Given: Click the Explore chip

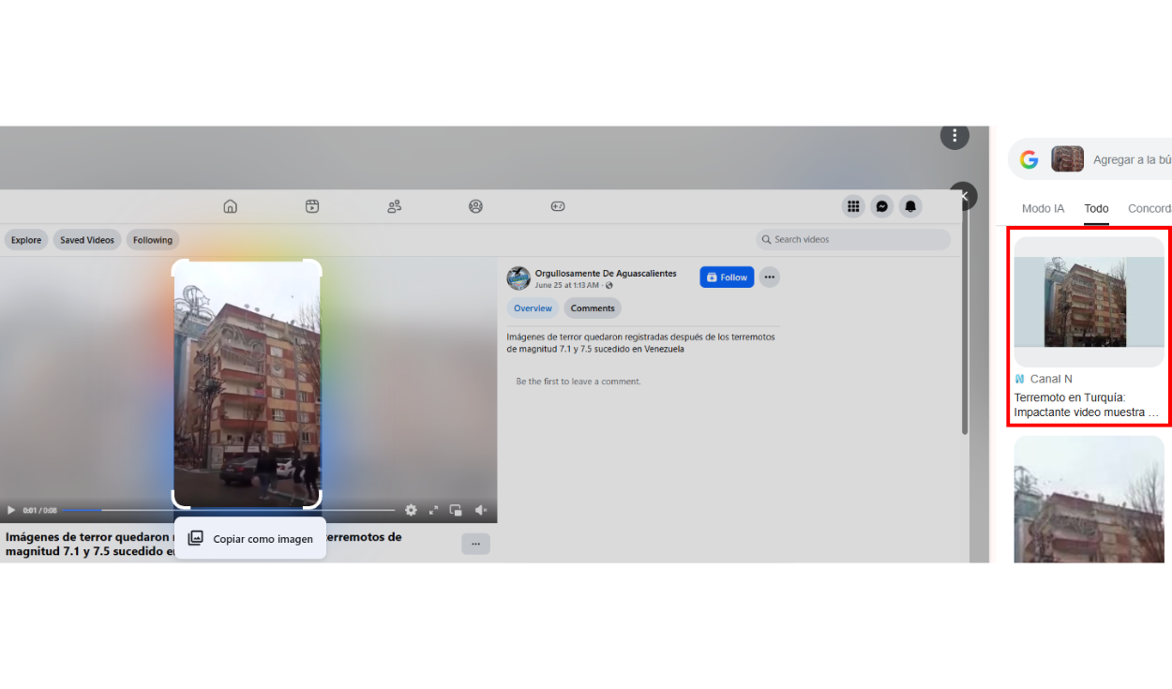Looking at the screenshot, I should click(26, 240).
